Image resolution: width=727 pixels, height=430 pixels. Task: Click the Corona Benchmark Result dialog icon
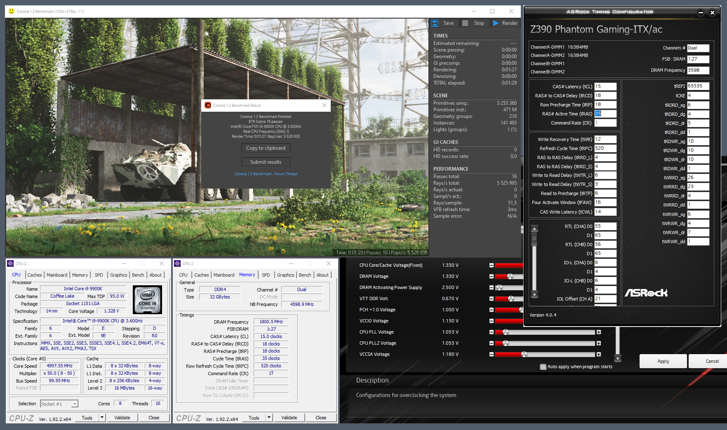click(x=208, y=105)
